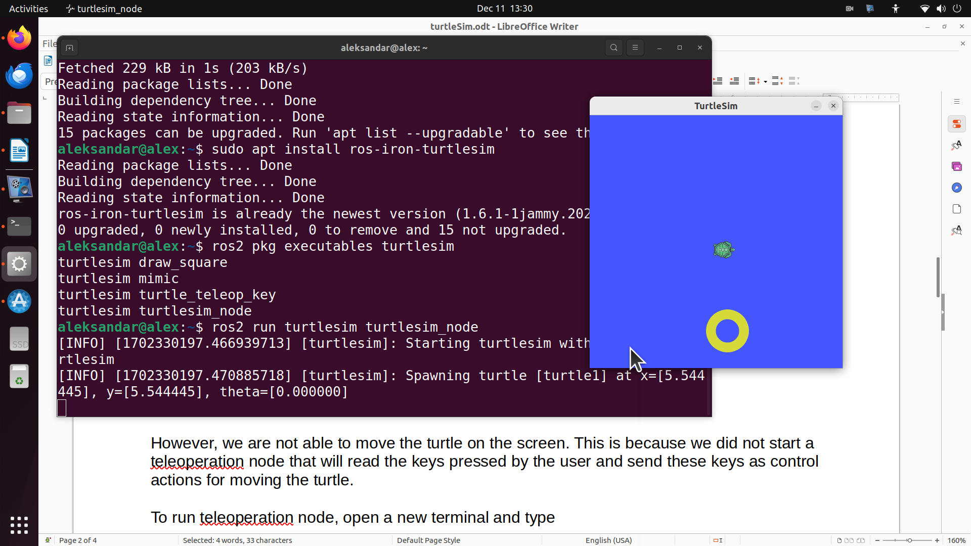Screen dimensions: 971x546
Task: Open the Activities overview
Action: click(28, 9)
